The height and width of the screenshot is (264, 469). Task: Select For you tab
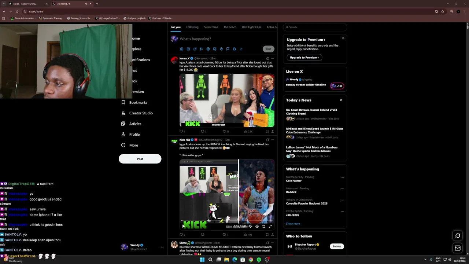(x=176, y=27)
